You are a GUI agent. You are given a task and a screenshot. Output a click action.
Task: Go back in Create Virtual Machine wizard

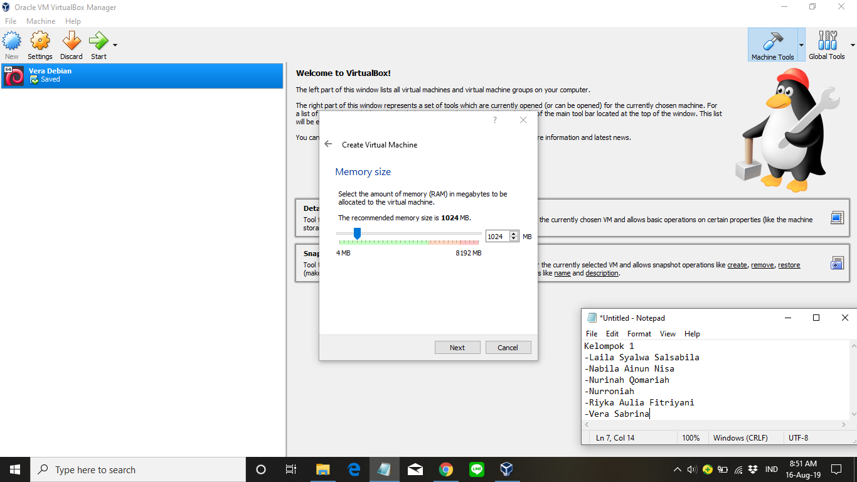pos(328,144)
